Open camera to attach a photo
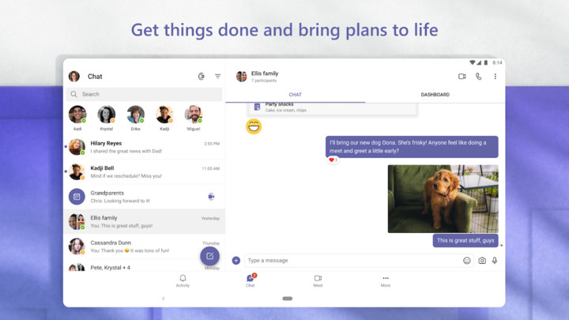This screenshot has height=320, width=569. 481,260
